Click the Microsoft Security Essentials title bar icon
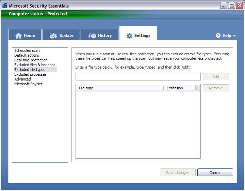 point(5,5)
